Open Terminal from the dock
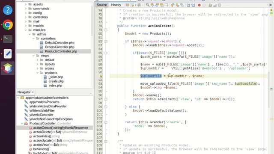 (8, 39)
